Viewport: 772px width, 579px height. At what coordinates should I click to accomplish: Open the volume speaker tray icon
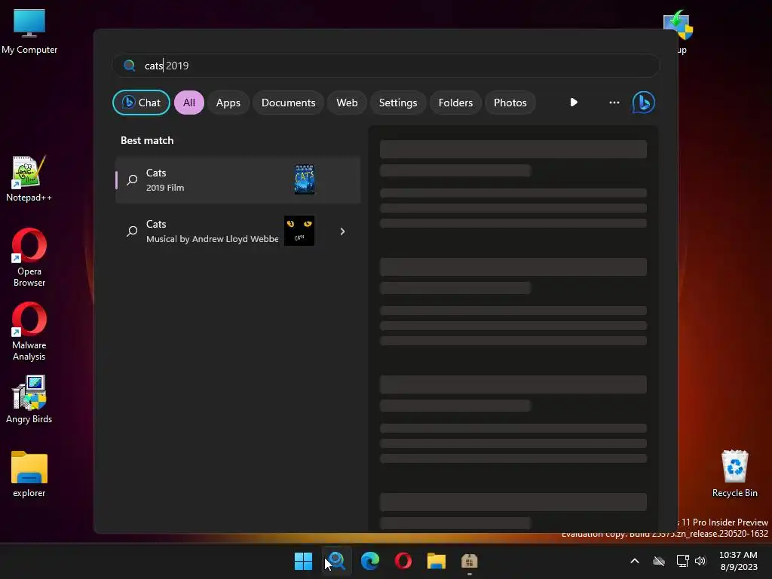point(700,561)
